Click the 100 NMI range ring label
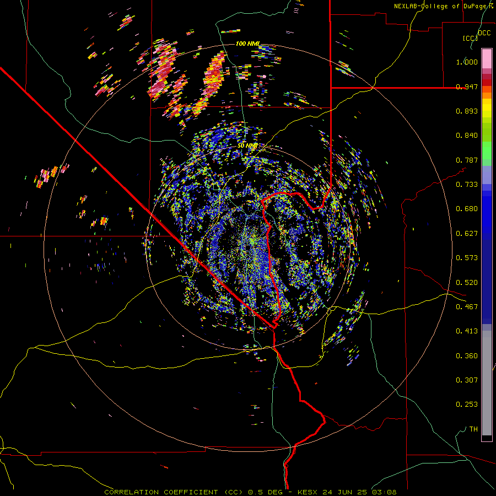The width and height of the screenshot is (496, 496). 247,44
